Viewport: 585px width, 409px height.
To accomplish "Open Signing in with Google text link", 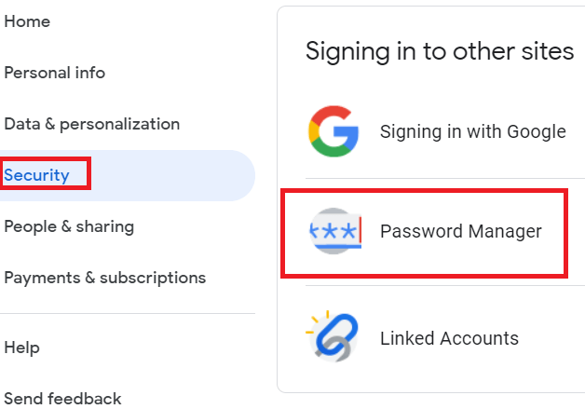I will coord(472,131).
